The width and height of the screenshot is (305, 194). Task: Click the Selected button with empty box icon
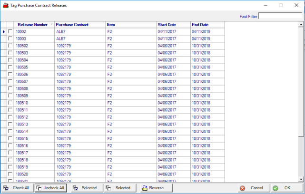[118, 188]
